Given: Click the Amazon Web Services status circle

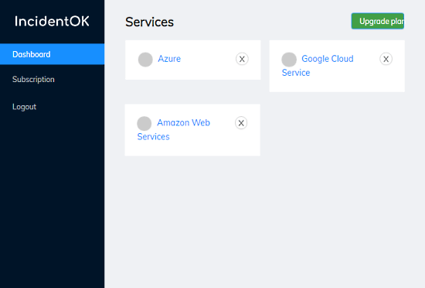Looking at the screenshot, I should [144, 124].
